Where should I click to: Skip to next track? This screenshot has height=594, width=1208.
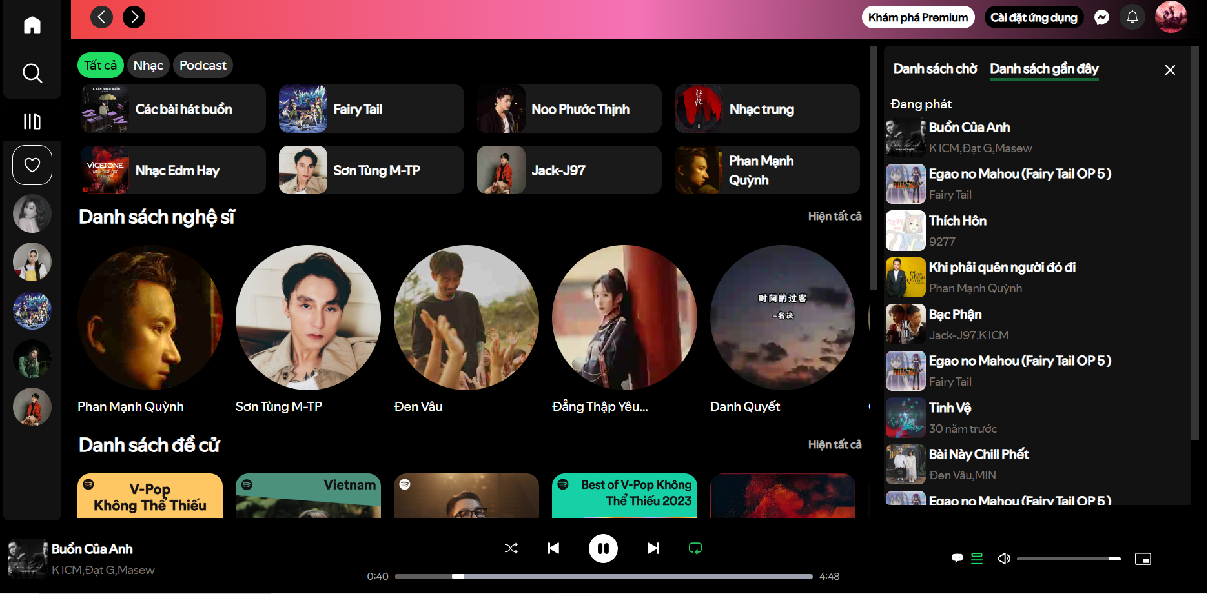(653, 548)
